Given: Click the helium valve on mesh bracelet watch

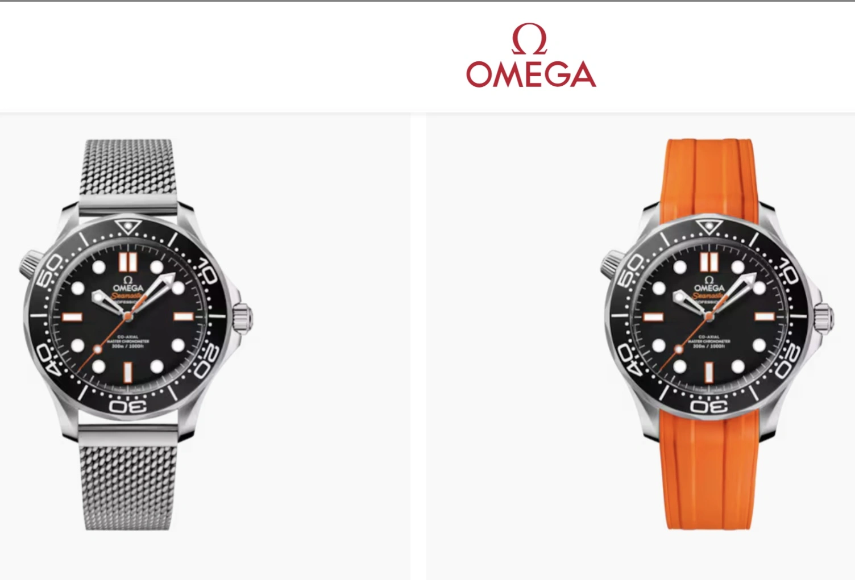Looking at the screenshot, I should click(x=31, y=260).
